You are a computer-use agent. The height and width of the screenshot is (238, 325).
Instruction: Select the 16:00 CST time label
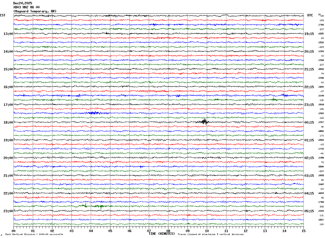coord(8,87)
